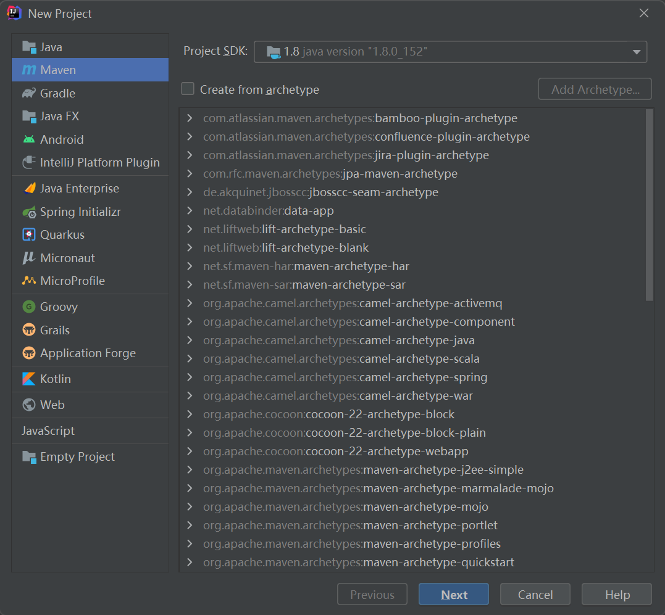Select the maven-archetype-portlet row
Image resolution: width=665 pixels, height=615 pixels.
coord(411,525)
